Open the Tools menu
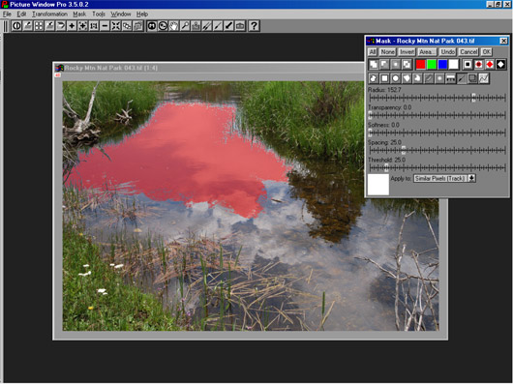This screenshot has width=513, height=384. click(x=99, y=15)
